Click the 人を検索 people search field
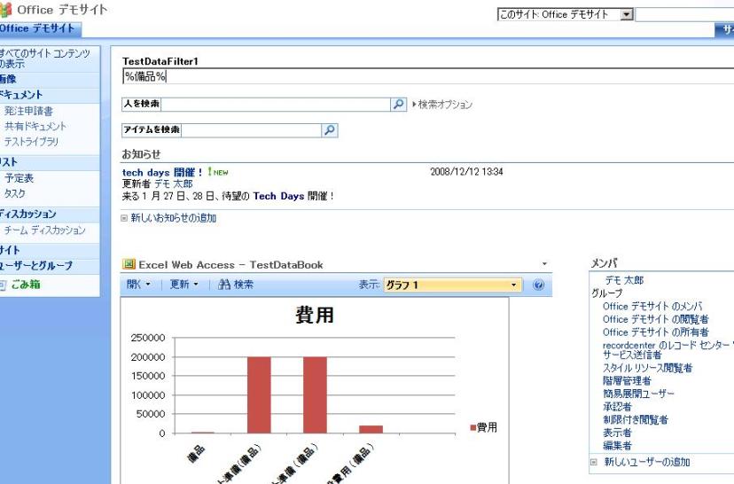Image resolution: width=734 pixels, height=484 pixels. [x=275, y=104]
